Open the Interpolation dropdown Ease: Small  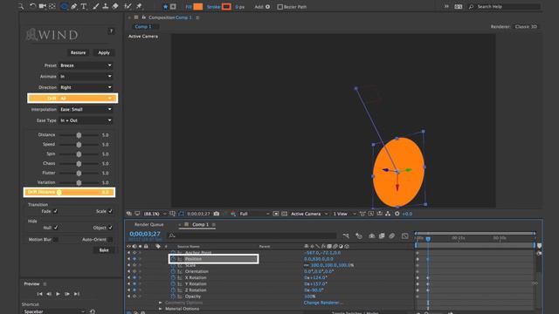(86, 109)
